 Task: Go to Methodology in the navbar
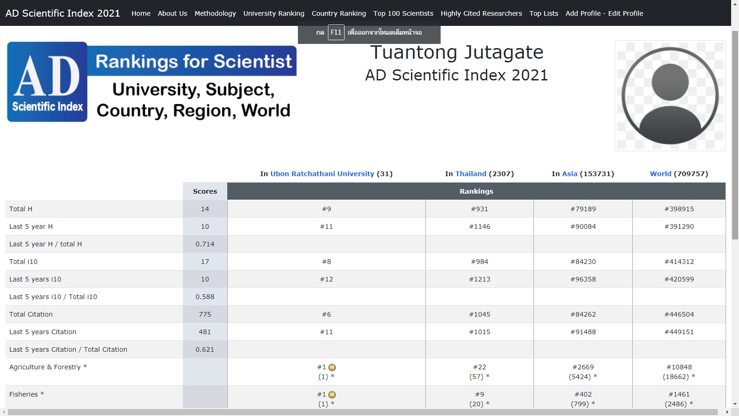pos(215,13)
